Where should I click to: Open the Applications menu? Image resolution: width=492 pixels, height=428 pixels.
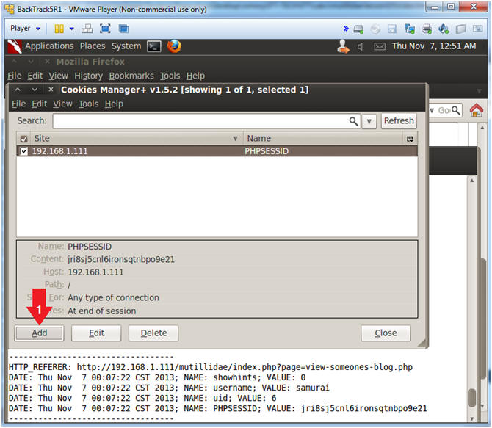tap(49, 46)
